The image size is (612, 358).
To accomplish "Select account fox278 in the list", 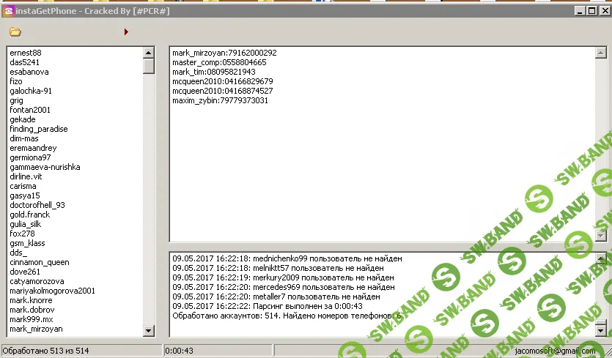I will [x=22, y=234].
